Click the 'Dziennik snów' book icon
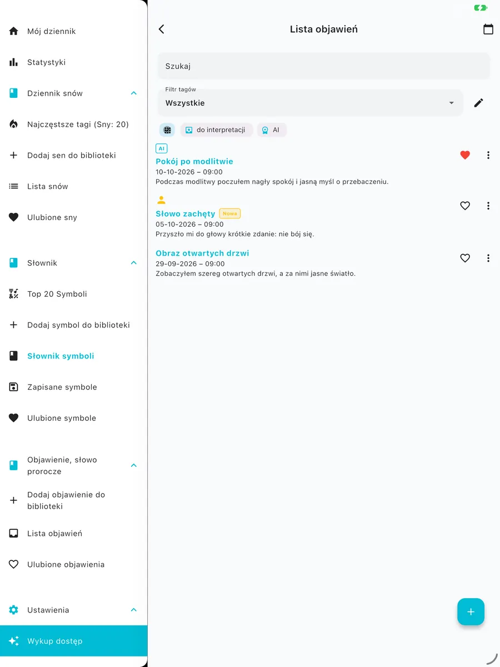Screen dimensions: 500x667 (14, 93)
